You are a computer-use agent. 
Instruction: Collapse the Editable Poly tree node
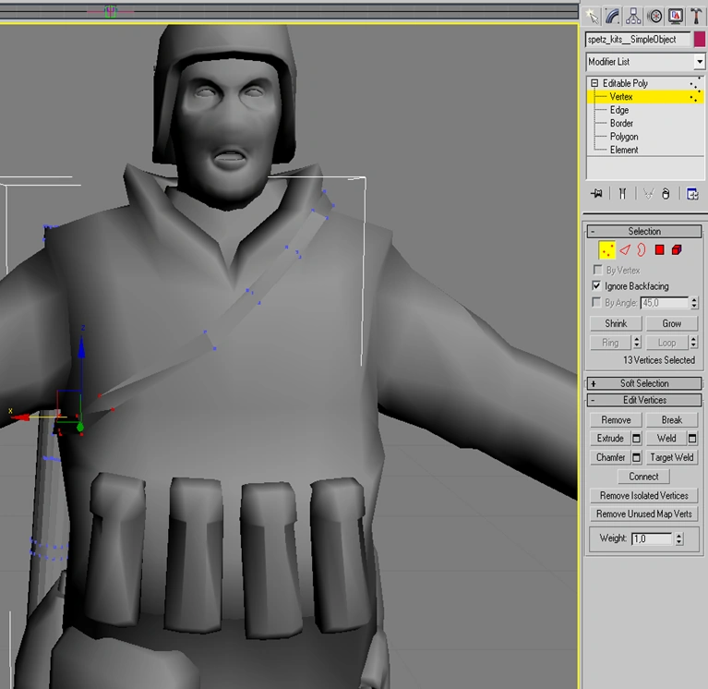(595, 83)
